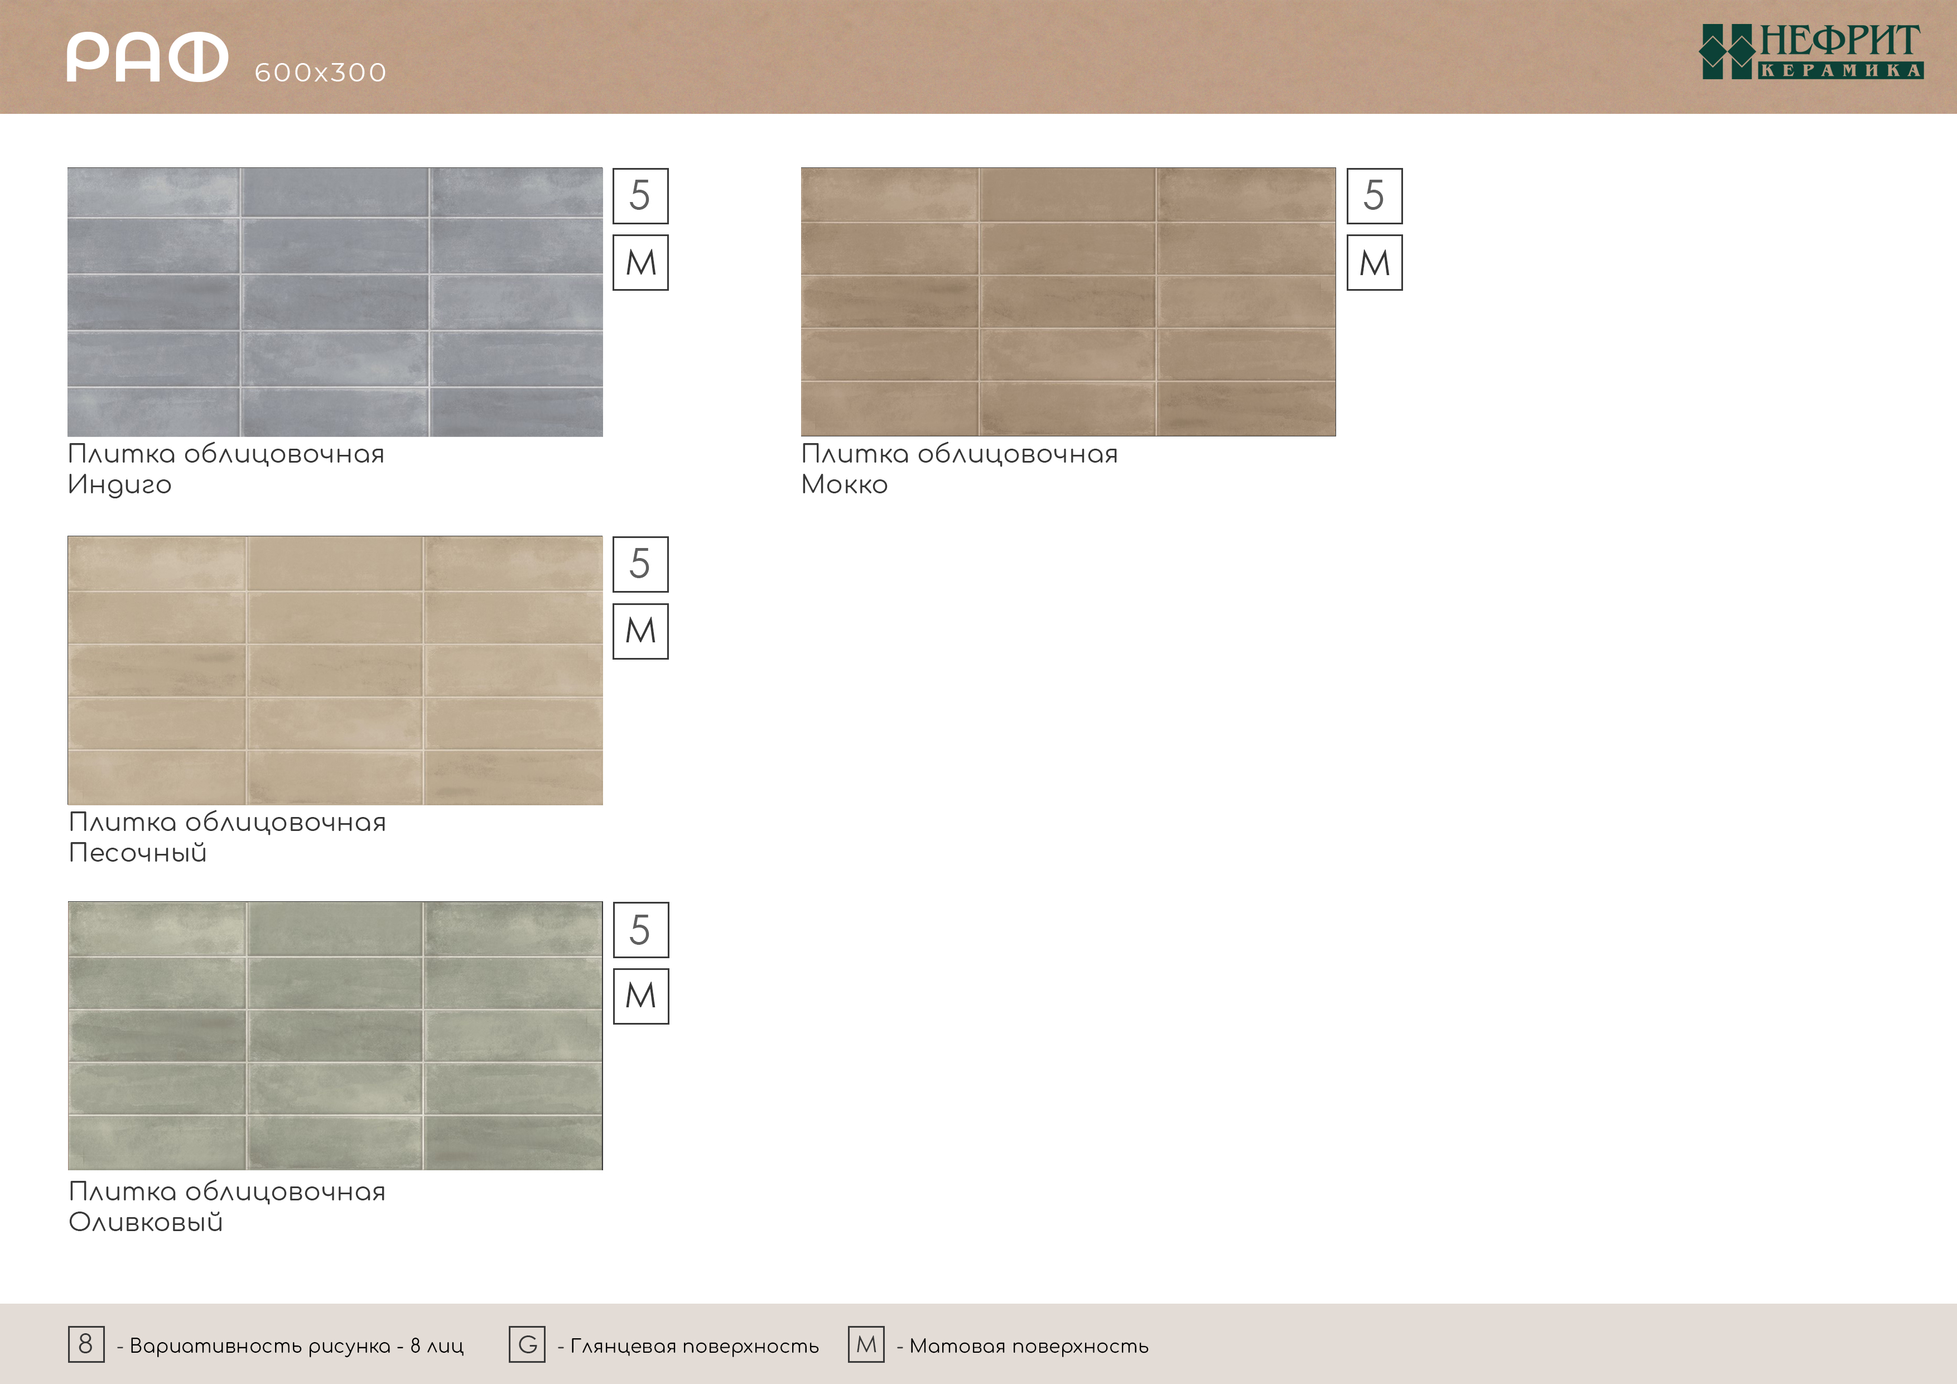Screen dimensions: 1957x1384
Task: Click the Оливковый tile name
Action: [x=146, y=1221]
